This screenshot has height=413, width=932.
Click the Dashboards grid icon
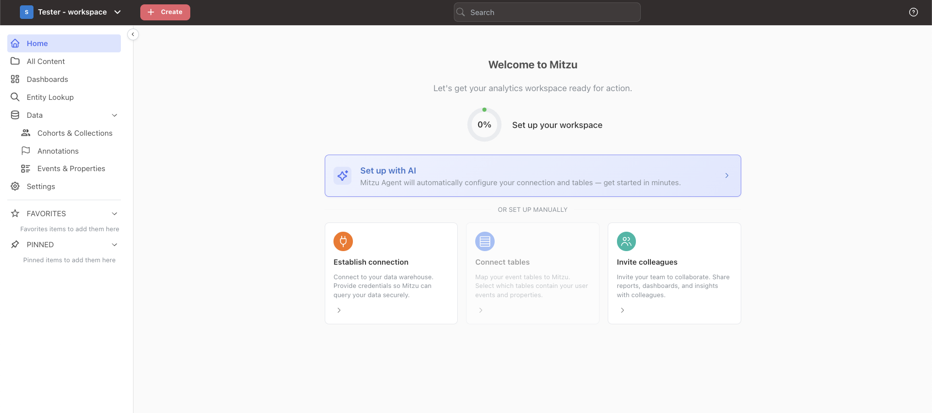(15, 79)
